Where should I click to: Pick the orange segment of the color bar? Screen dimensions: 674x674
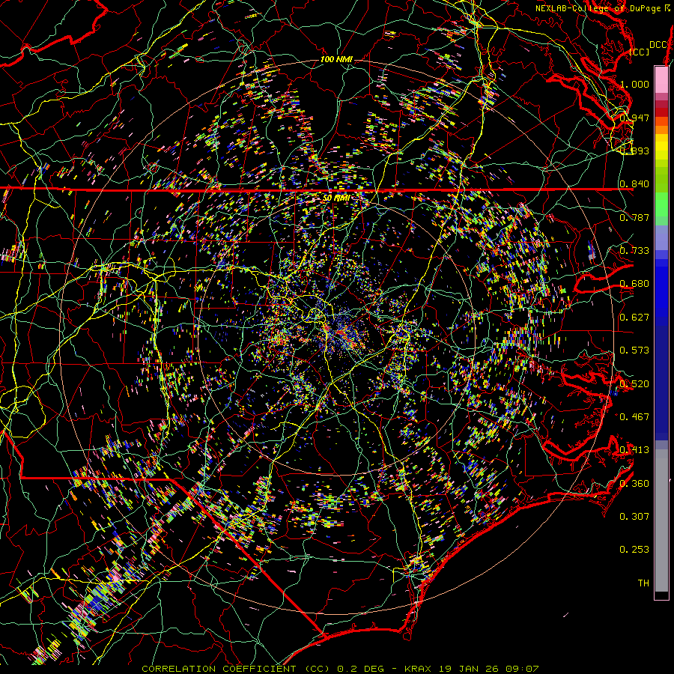(661, 130)
